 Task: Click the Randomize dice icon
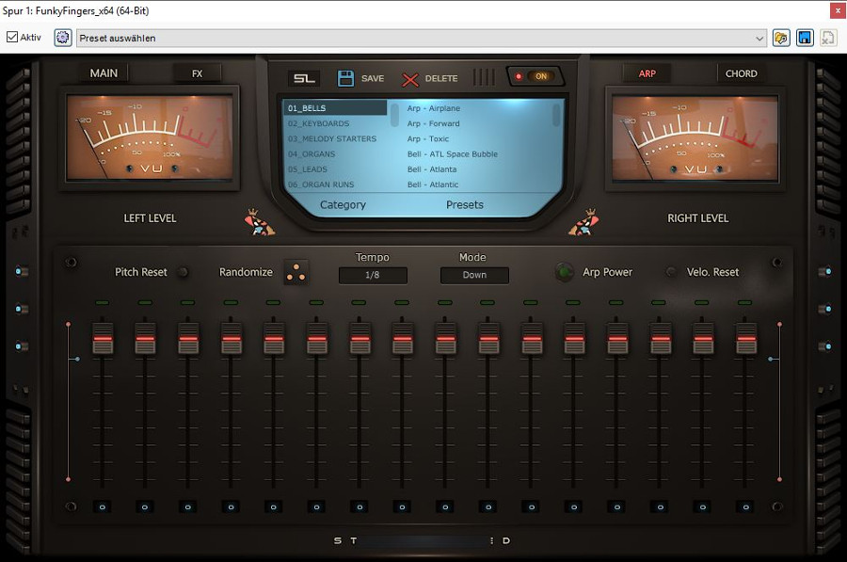(296, 272)
